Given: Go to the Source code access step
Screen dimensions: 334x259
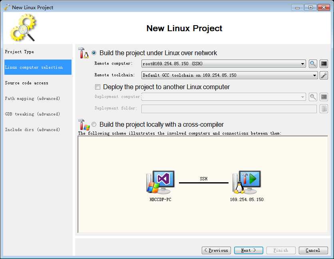Looking at the screenshot, I should tap(38, 83).
